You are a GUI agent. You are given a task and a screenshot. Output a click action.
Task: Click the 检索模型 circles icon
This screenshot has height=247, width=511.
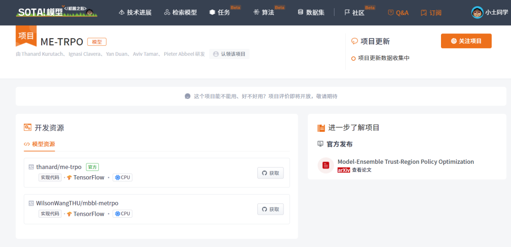coord(167,13)
